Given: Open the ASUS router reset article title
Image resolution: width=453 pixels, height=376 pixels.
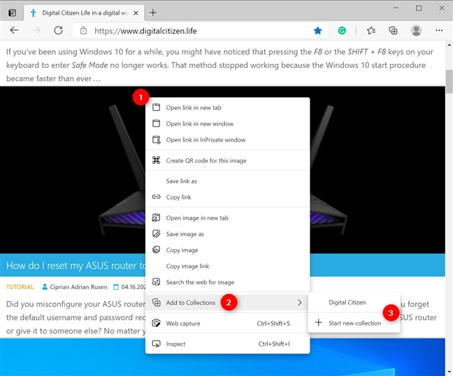Looking at the screenshot, I should [75, 265].
